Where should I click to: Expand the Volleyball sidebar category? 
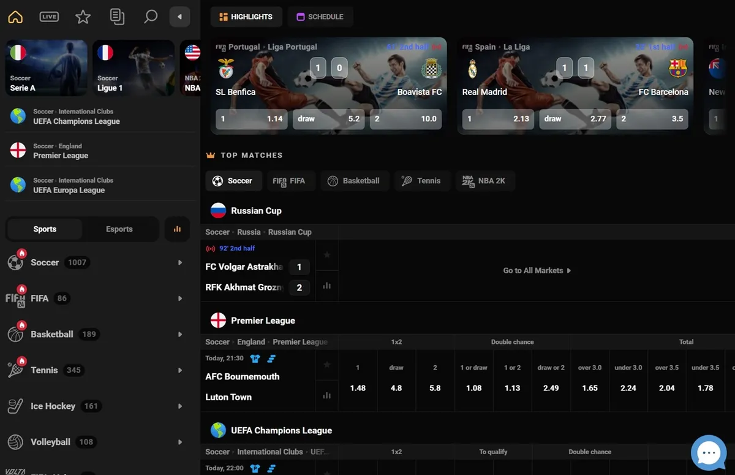pos(179,441)
